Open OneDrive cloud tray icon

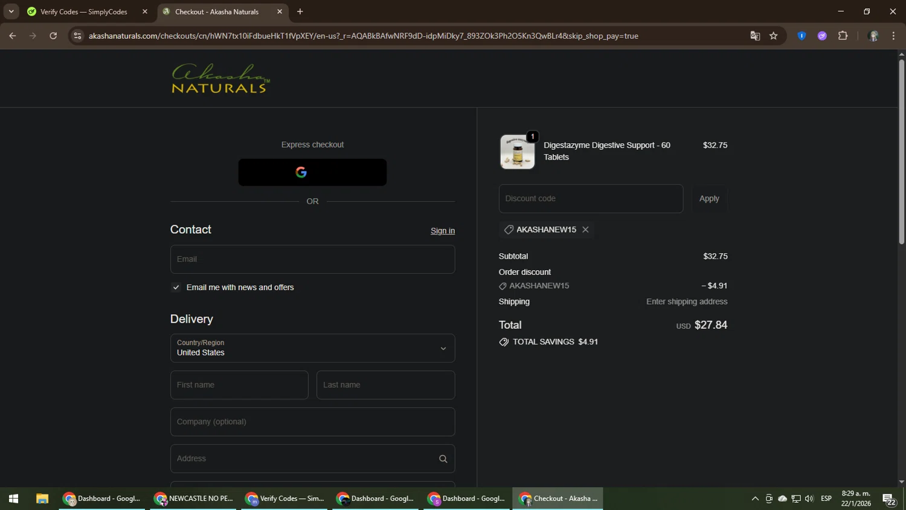(783, 499)
